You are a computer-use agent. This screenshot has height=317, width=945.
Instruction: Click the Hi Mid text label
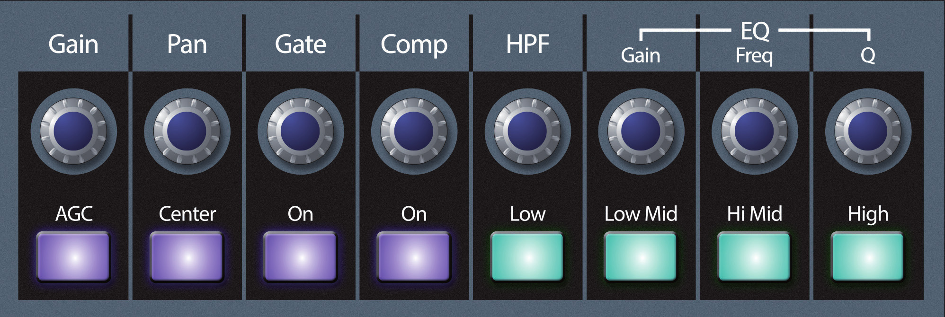point(754,214)
